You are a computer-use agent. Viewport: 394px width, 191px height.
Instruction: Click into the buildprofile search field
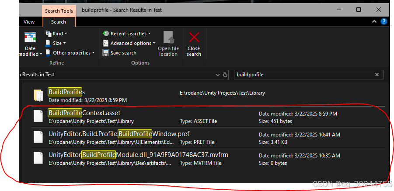302,75
